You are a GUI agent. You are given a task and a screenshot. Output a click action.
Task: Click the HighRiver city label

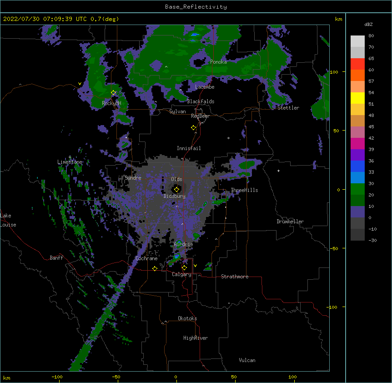[x=196, y=338]
